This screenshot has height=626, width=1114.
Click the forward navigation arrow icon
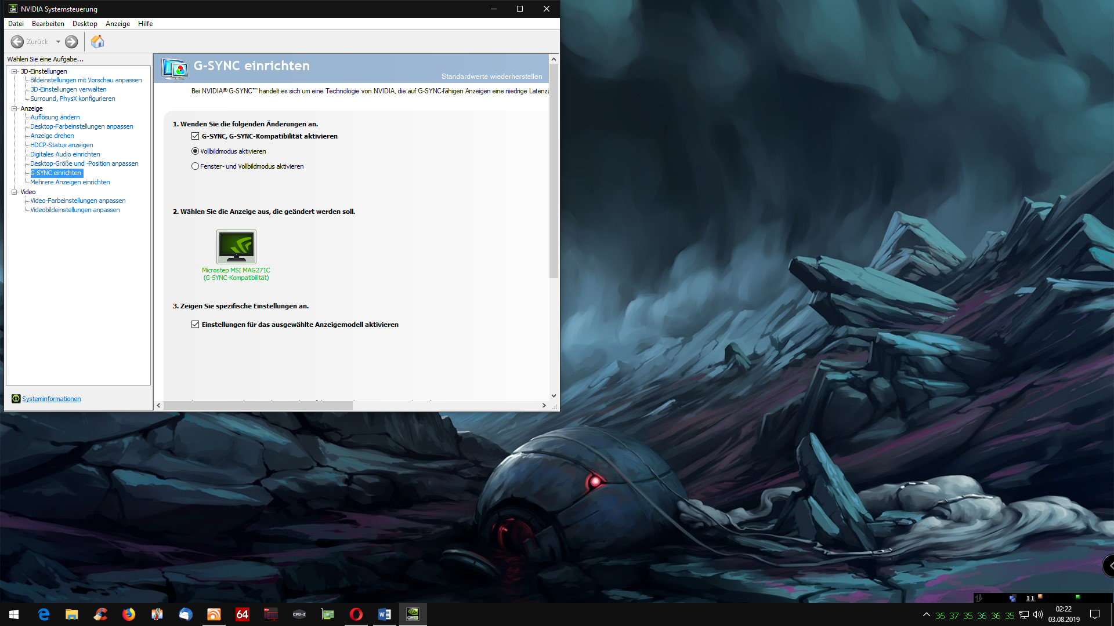71,42
